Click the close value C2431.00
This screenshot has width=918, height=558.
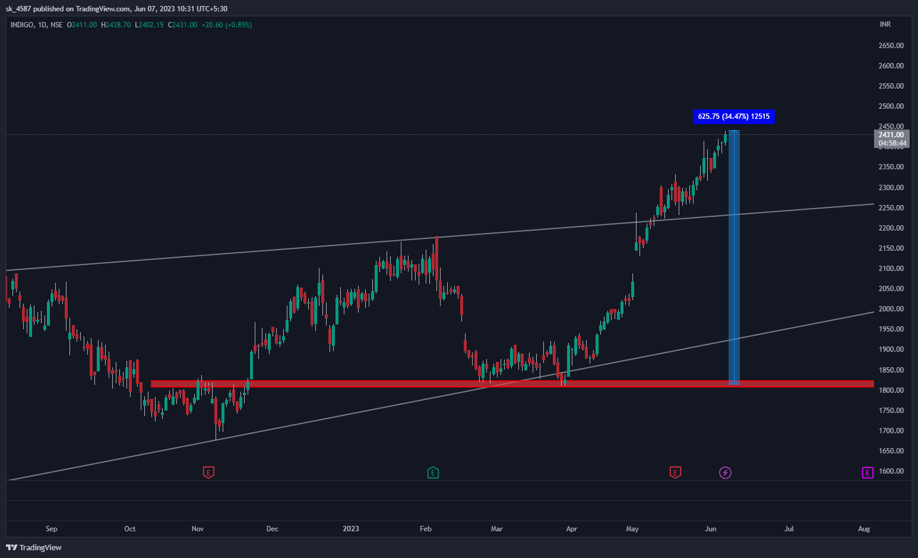point(182,25)
